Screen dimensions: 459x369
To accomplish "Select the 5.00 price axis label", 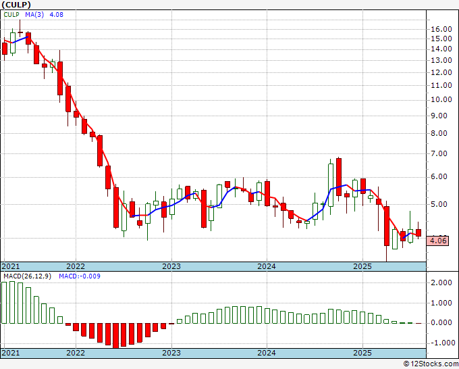I will tap(439, 204).
